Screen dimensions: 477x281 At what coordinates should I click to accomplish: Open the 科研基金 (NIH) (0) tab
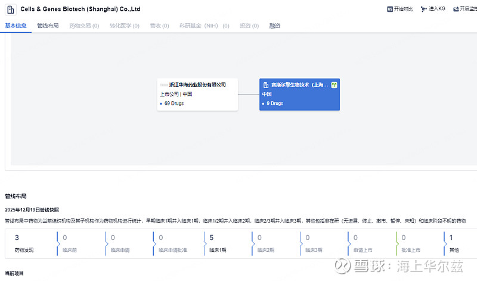[204, 26]
